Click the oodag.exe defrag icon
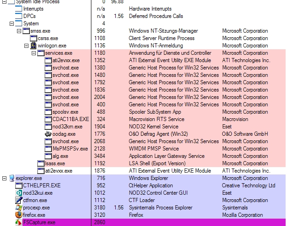 (x=48, y=134)
